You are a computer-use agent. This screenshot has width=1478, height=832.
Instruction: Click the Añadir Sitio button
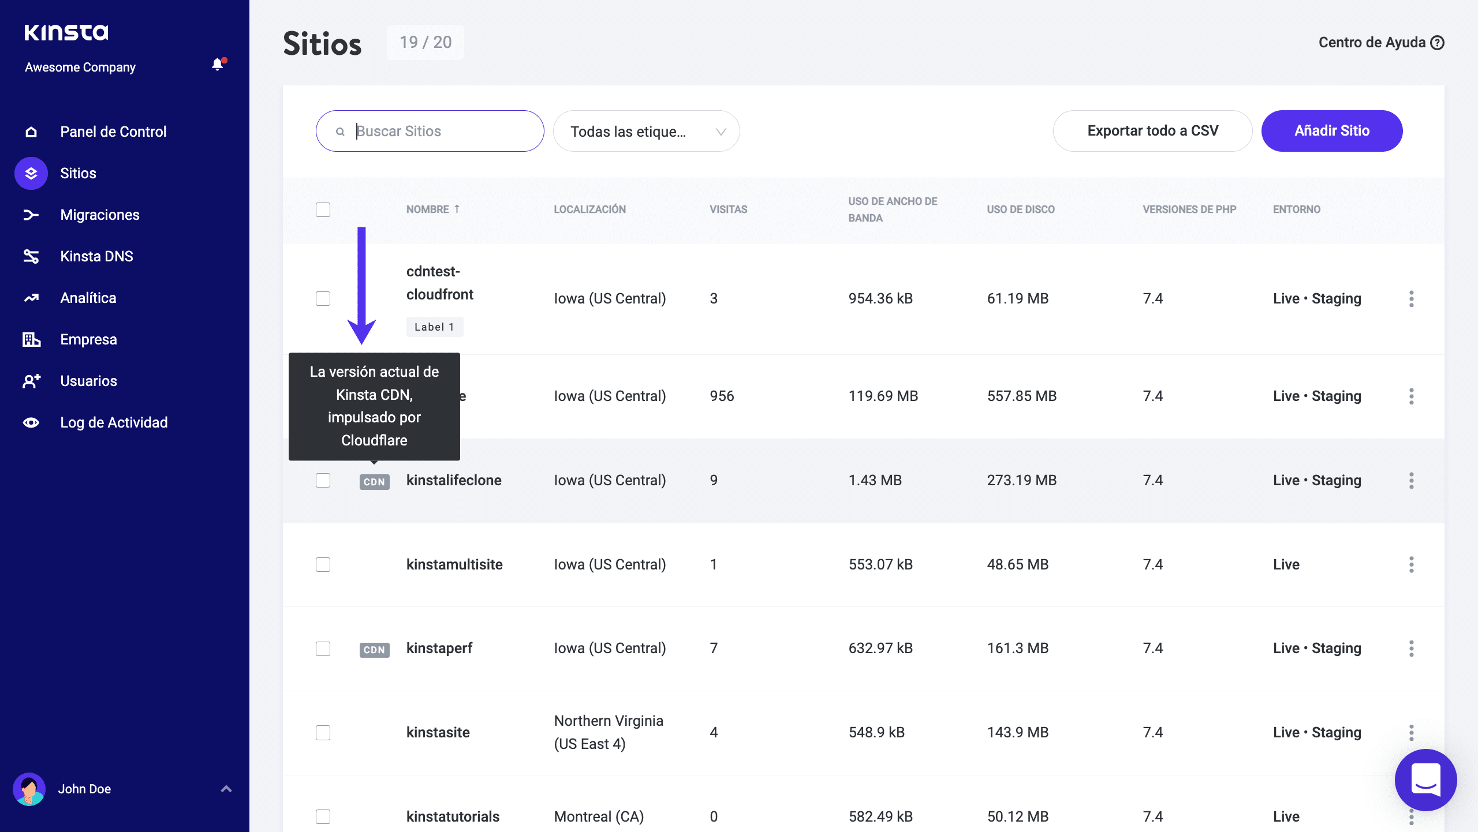coord(1331,131)
